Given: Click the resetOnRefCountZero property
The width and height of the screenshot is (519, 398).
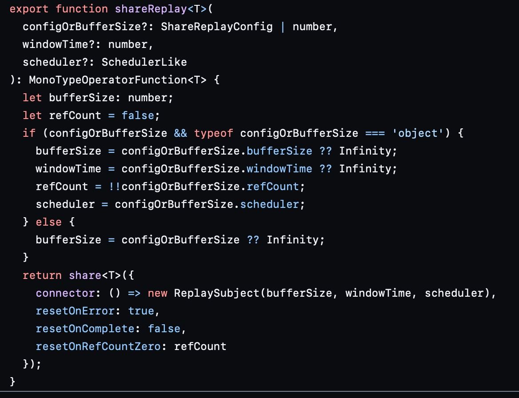Looking at the screenshot, I should tap(98, 346).
